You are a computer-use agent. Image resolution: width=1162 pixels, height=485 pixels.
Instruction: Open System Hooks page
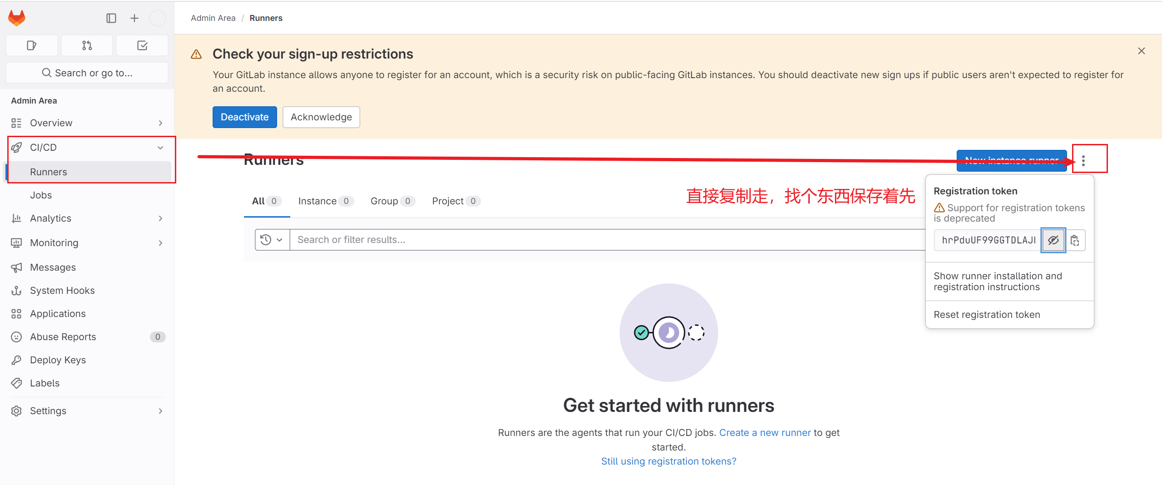pos(62,291)
